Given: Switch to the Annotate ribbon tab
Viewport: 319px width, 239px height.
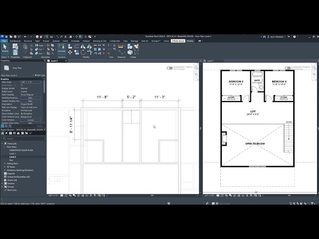Looking at the screenshot, I should [x=75, y=41].
